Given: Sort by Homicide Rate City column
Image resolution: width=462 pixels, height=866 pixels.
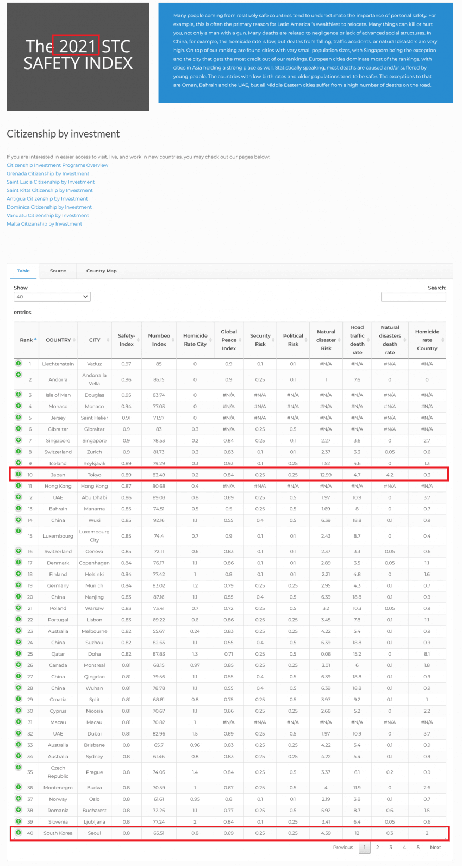Looking at the screenshot, I should [x=195, y=340].
